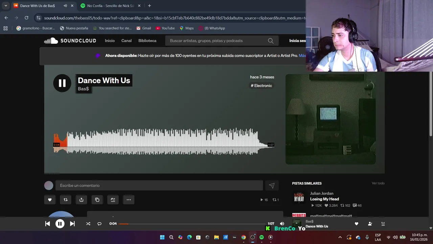
Task: Skip to previous track in bottom player
Action: 48,224
